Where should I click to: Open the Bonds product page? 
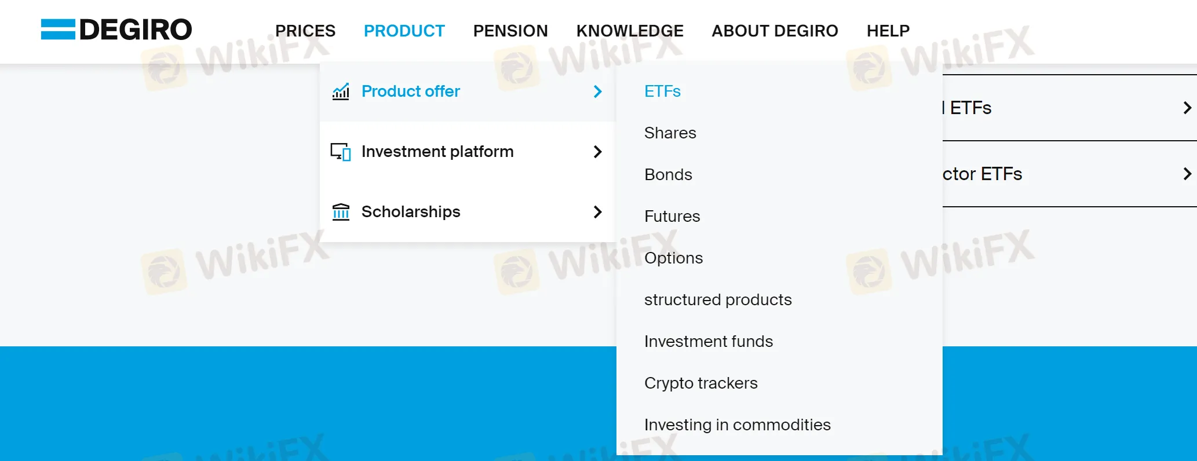[x=668, y=175]
